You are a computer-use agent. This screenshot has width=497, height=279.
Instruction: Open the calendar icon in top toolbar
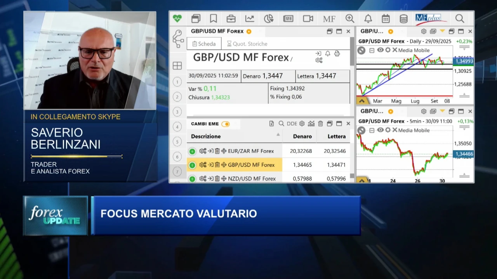386,19
